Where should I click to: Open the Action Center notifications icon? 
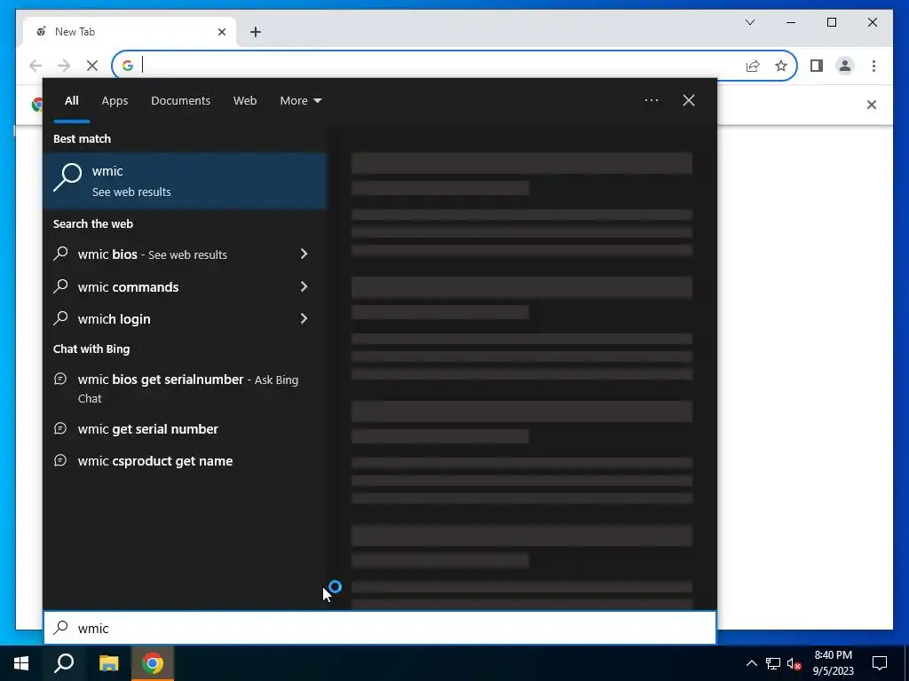click(880, 663)
